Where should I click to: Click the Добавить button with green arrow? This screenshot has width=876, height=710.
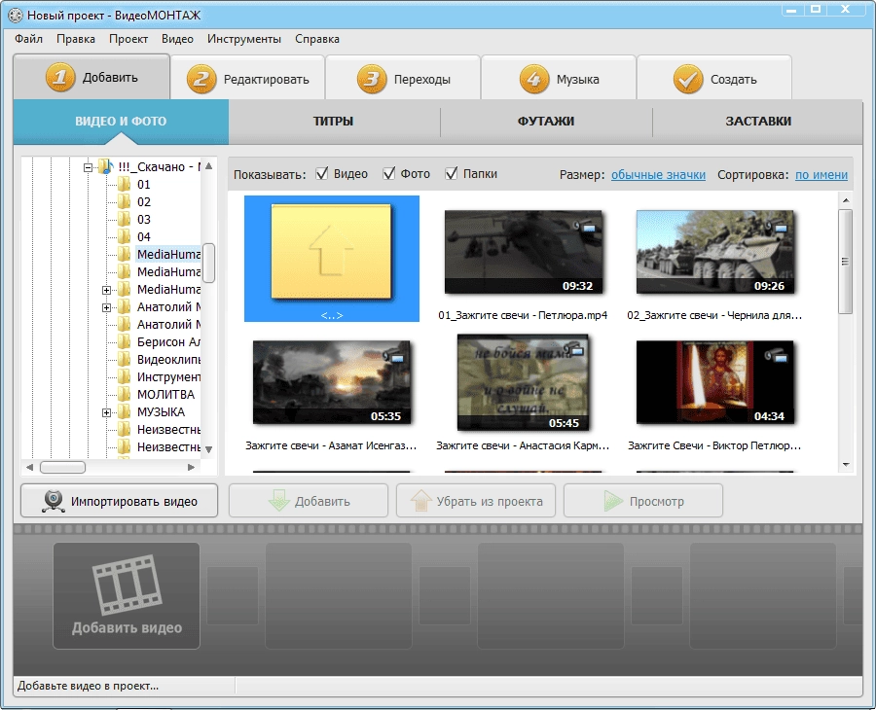click(x=309, y=501)
